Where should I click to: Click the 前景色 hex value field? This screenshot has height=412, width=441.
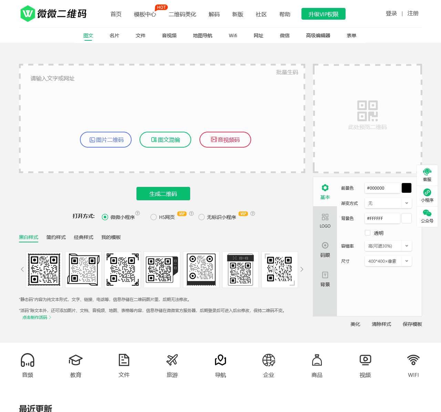coord(382,188)
